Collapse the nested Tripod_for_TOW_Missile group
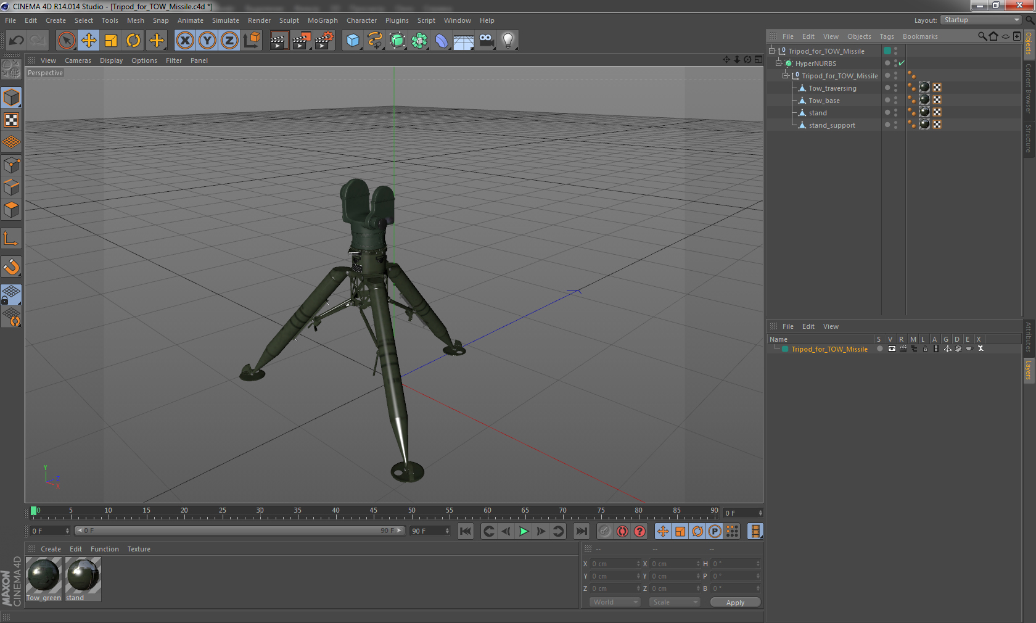The height and width of the screenshot is (623, 1036). click(x=786, y=76)
